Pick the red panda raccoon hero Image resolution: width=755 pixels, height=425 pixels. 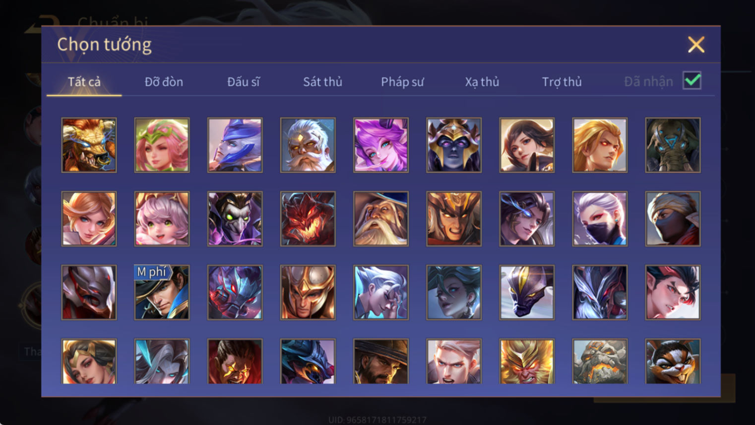673,361
